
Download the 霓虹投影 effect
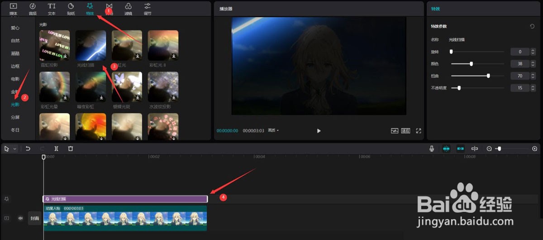coord(65,56)
